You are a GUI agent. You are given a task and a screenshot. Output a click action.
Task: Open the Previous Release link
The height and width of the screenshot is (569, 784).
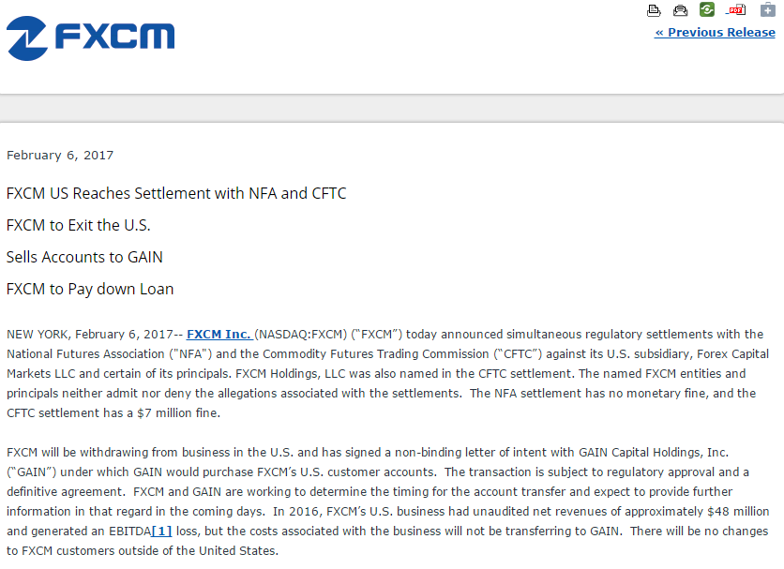(715, 33)
